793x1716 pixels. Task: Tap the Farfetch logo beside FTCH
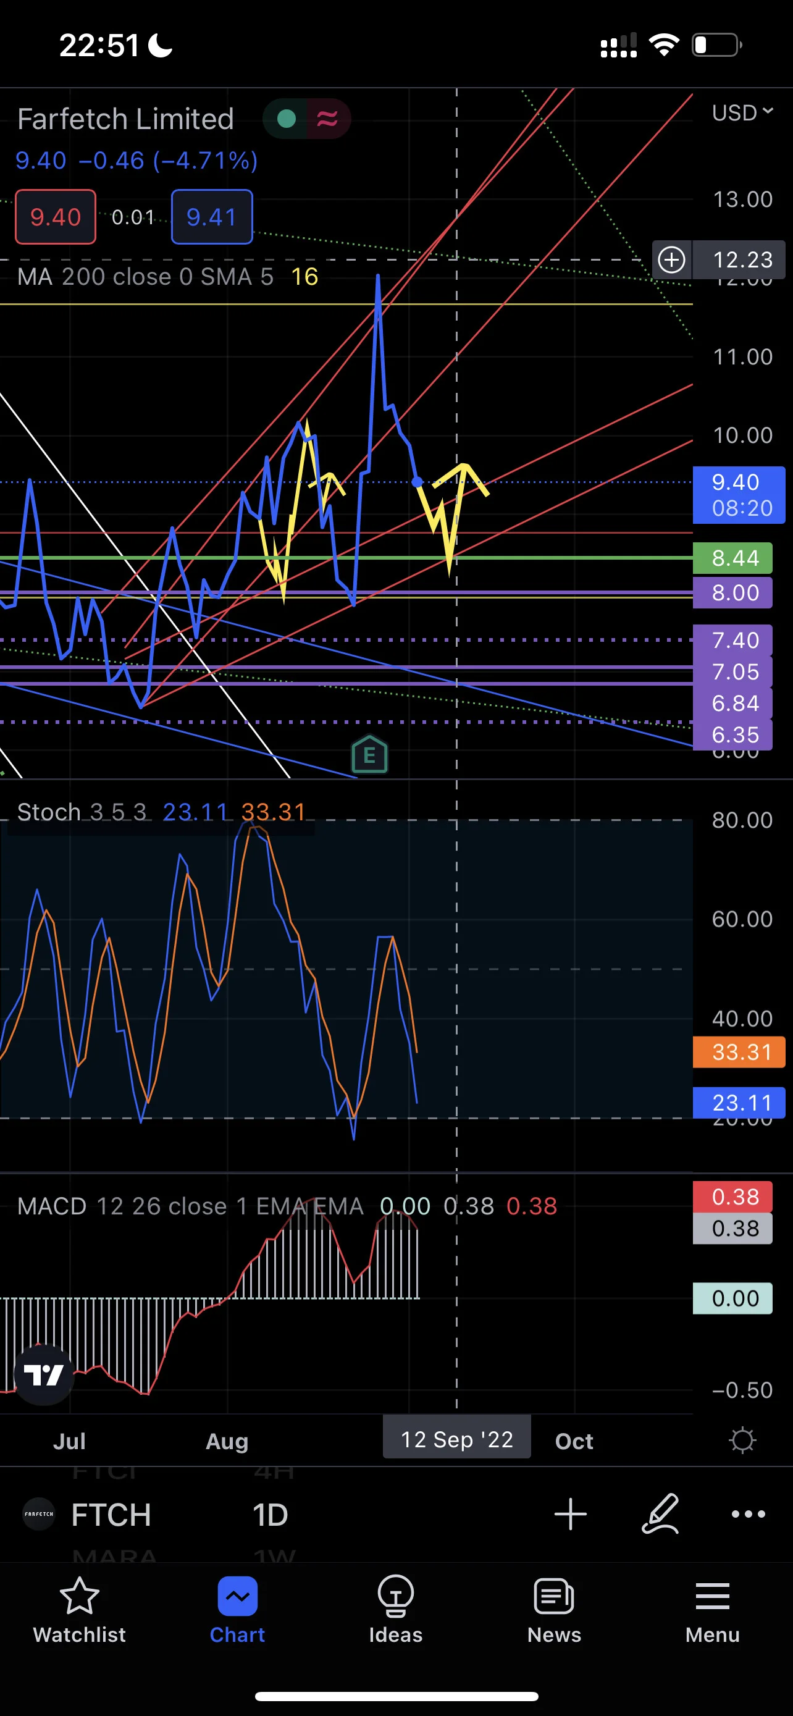[39, 1514]
